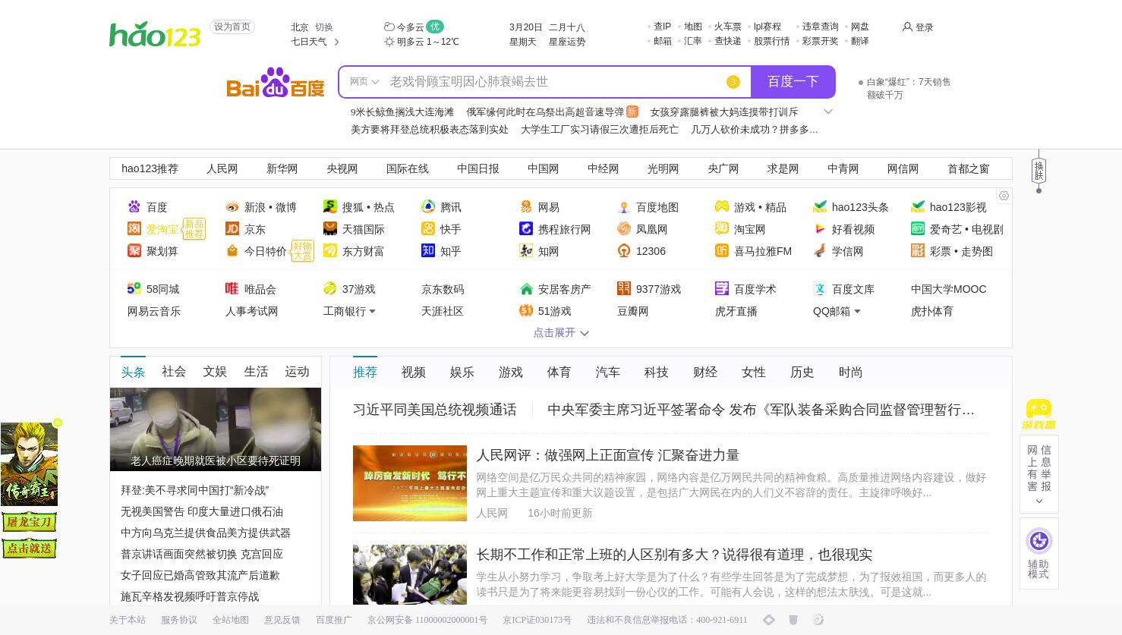Screen dimensions: 1122x635
Task: Open the 腾讯 icon link
Action: pos(428,206)
